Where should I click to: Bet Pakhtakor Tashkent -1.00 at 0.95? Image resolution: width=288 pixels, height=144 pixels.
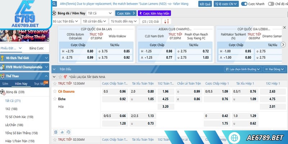(x=236, y=51)
